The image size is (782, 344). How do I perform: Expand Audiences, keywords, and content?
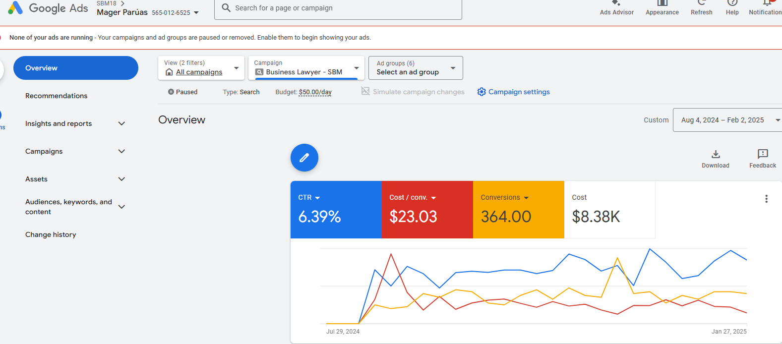click(x=121, y=207)
